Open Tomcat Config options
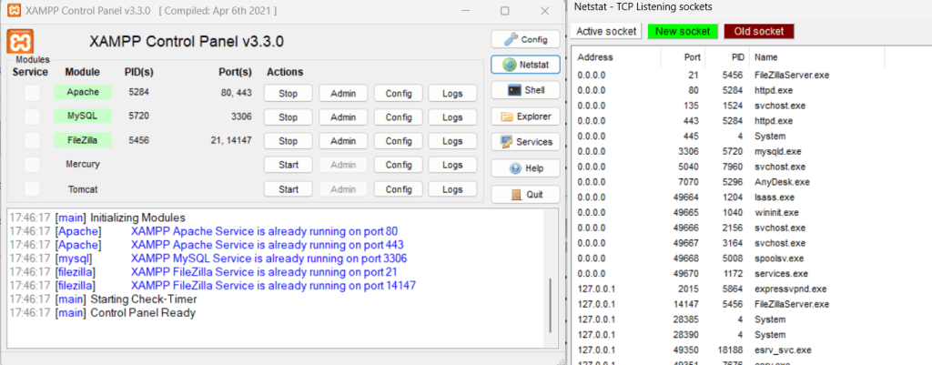Viewport: 932px width, 365px height. 399,189
